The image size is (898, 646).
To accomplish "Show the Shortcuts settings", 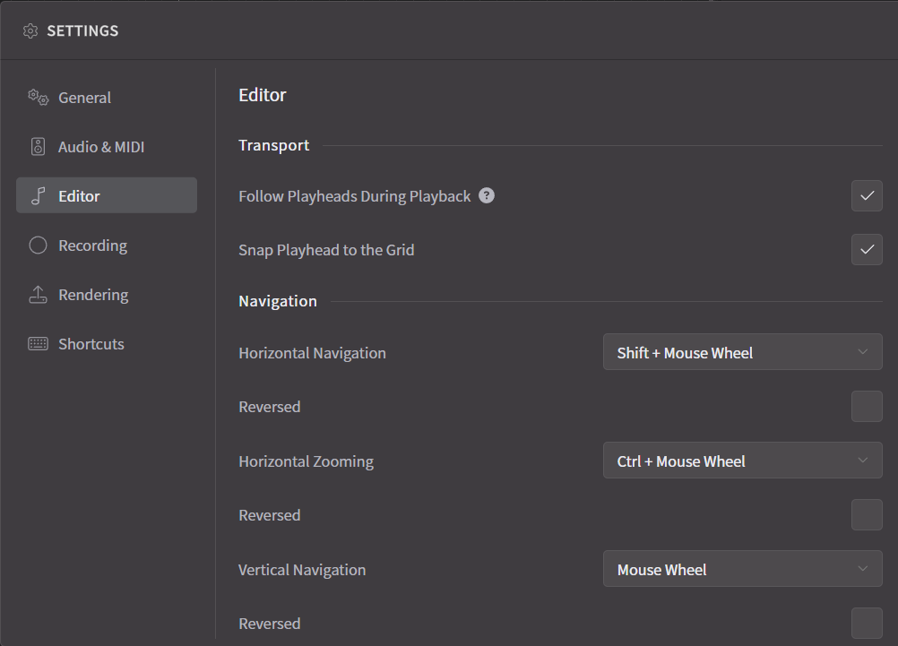I will tap(107, 344).
